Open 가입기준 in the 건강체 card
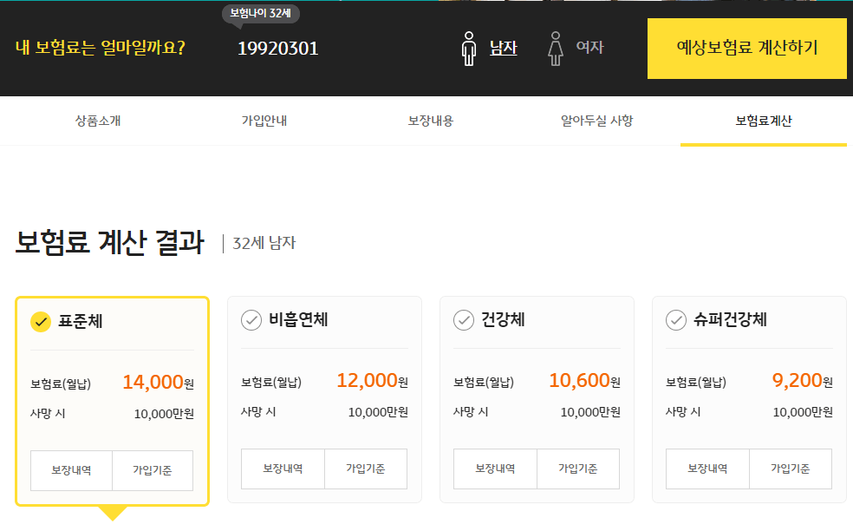Viewport: 853px width, 531px height. 577,469
